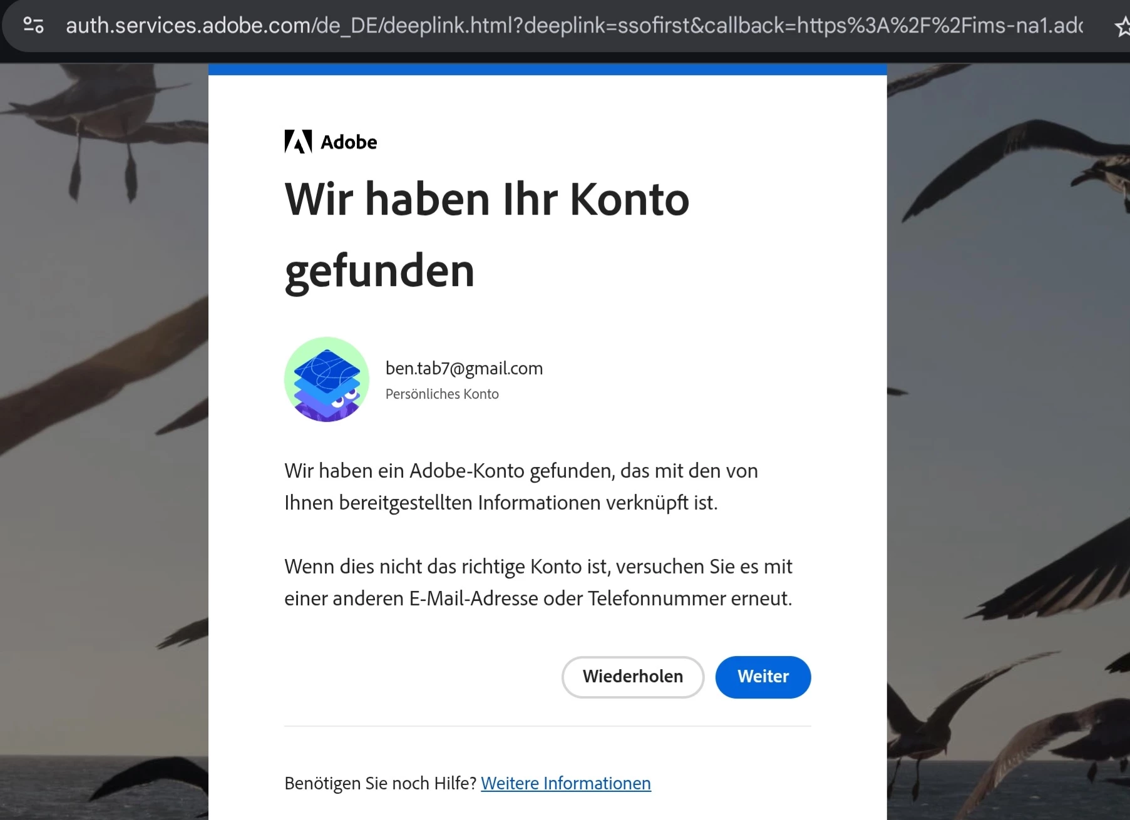This screenshot has height=820, width=1130.
Task: Click the Adobe wordmark text
Action: [349, 142]
